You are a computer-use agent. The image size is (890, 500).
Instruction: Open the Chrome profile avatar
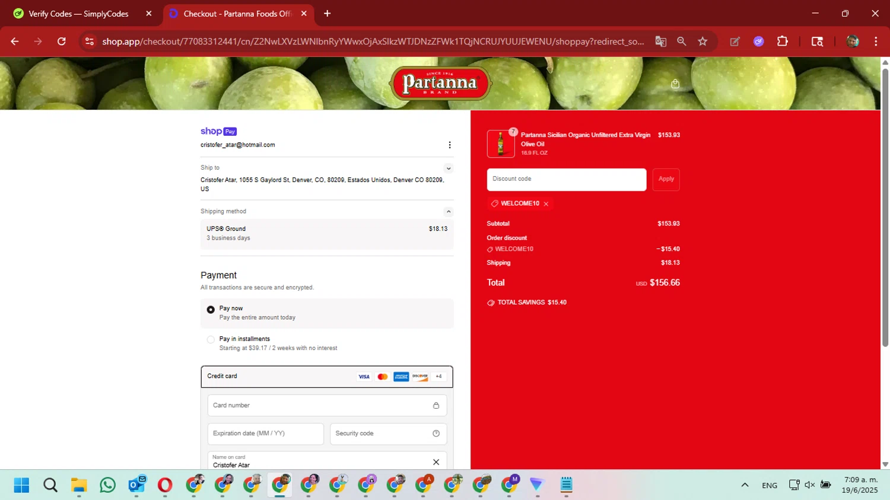[x=853, y=42]
